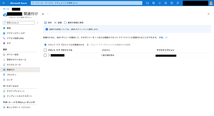This screenshot has height=116, width=214.
Task: Open the feedback icon in top bar
Action: click(x=178, y=3)
